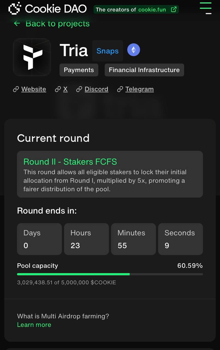The height and width of the screenshot is (350, 220).
Task: Select the Snaps badge
Action: (107, 51)
